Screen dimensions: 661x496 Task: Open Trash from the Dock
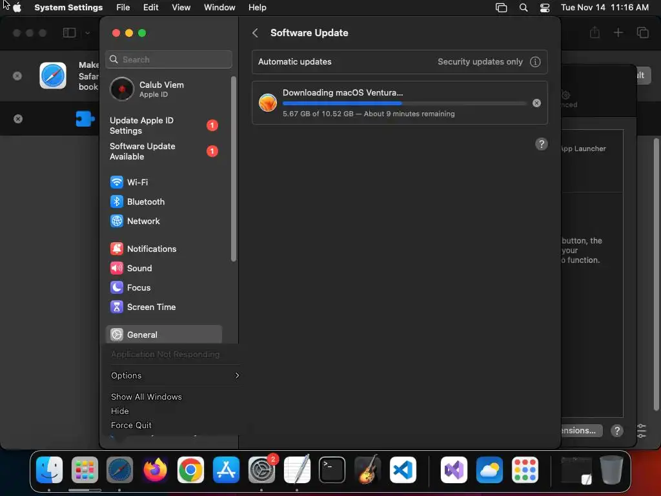pyautogui.click(x=612, y=470)
